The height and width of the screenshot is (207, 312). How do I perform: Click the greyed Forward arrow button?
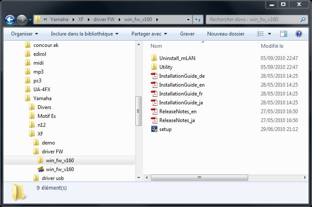pos(22,20)
